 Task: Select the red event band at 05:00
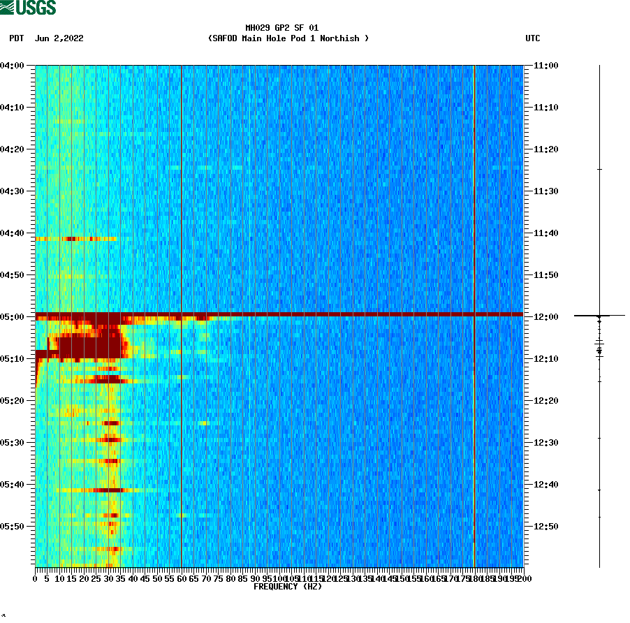pyautogui.click(x=279, y=316)
